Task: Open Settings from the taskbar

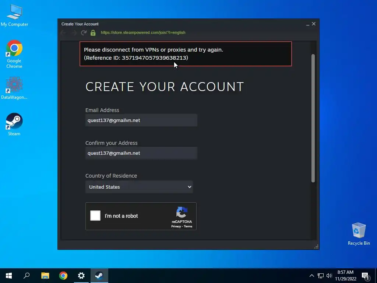Action: [x=81, y=276]
